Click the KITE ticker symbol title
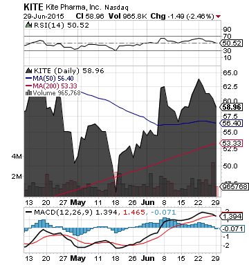Viewport: 249px width, 265px height. click(33, 7)
